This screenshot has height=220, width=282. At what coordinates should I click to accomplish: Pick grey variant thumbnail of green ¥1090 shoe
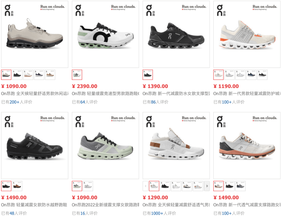(88, 186)
